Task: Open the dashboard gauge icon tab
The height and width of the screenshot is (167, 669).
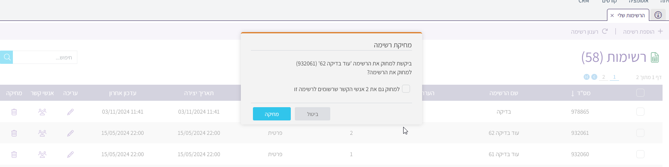Action: 658,15
